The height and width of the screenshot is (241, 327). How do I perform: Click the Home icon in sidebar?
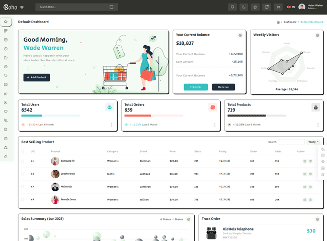click(x=6, y=22)
